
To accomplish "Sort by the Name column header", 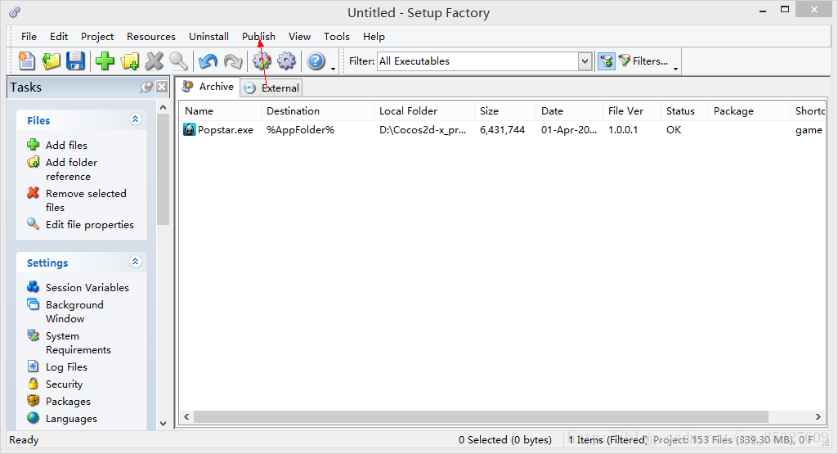I will point(220,110).
